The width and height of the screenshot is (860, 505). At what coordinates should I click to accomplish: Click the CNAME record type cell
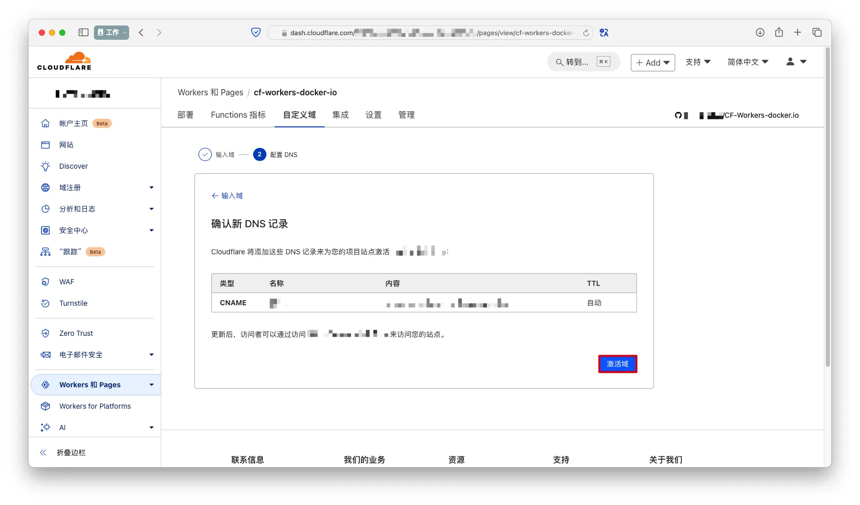(x=233, y=303)
